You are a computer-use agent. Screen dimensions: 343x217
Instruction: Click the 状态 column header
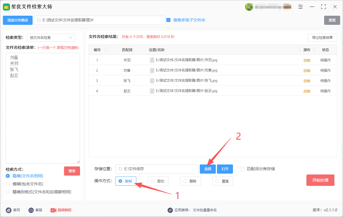click(326, 50)
